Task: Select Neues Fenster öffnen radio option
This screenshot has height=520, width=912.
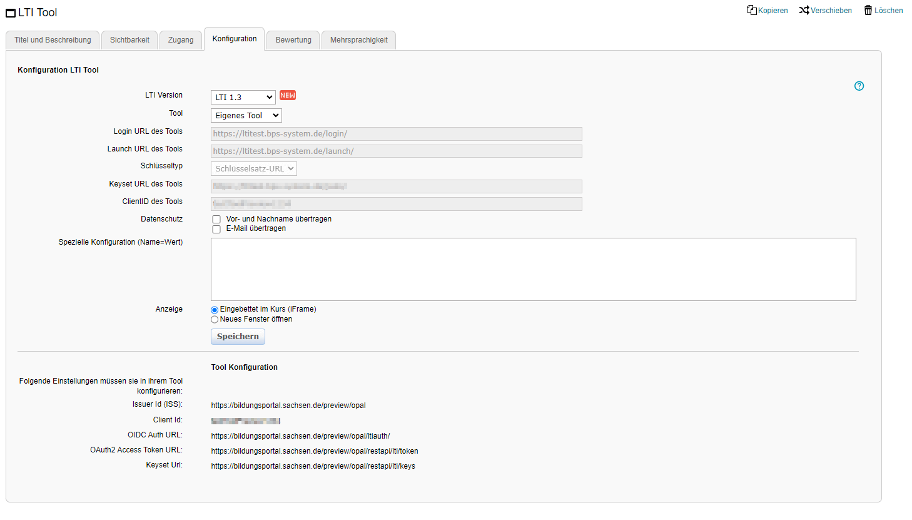Action: click(215, 320)
